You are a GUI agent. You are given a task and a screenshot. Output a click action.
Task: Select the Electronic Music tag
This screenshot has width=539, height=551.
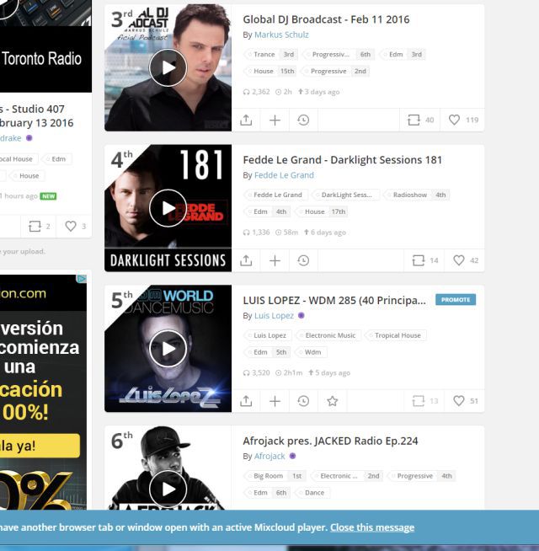click(328, 335)
